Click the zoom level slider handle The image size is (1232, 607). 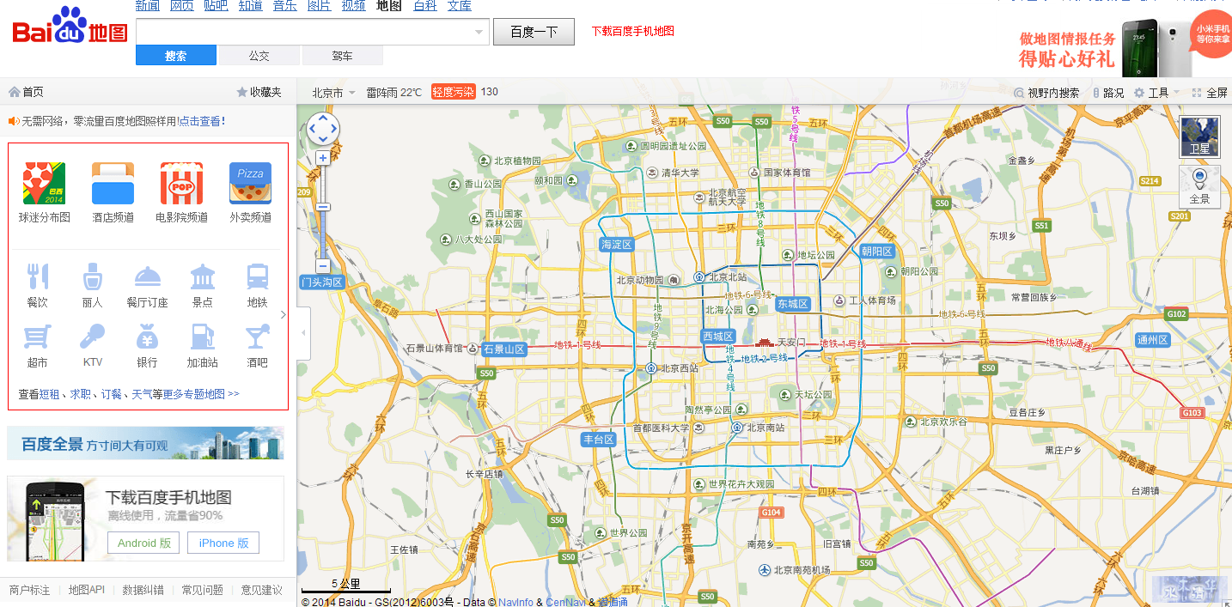323,206
